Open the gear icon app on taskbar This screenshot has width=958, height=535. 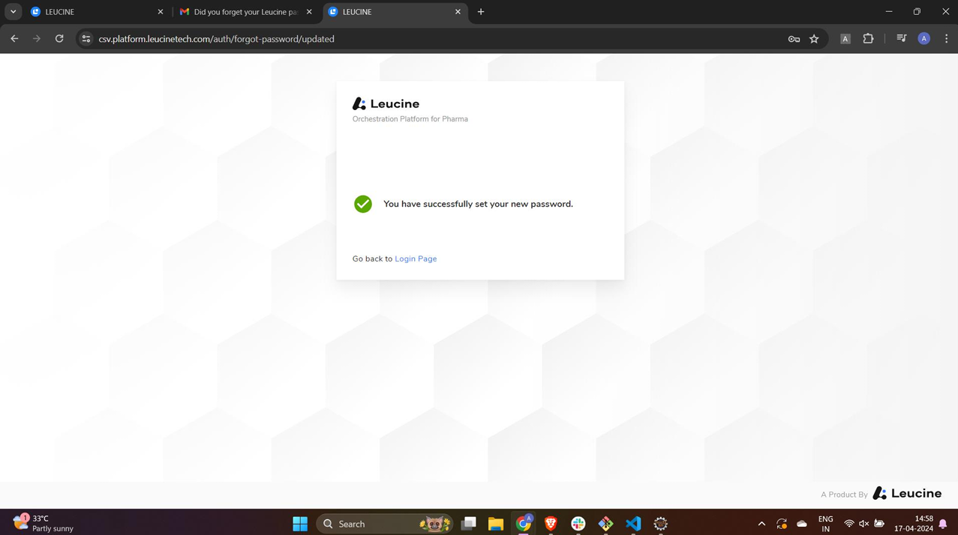click(661, 524)
